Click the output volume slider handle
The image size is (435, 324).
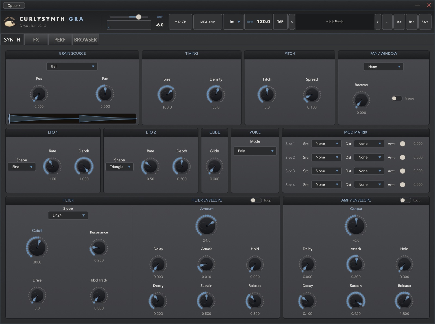tap(139, 17)
